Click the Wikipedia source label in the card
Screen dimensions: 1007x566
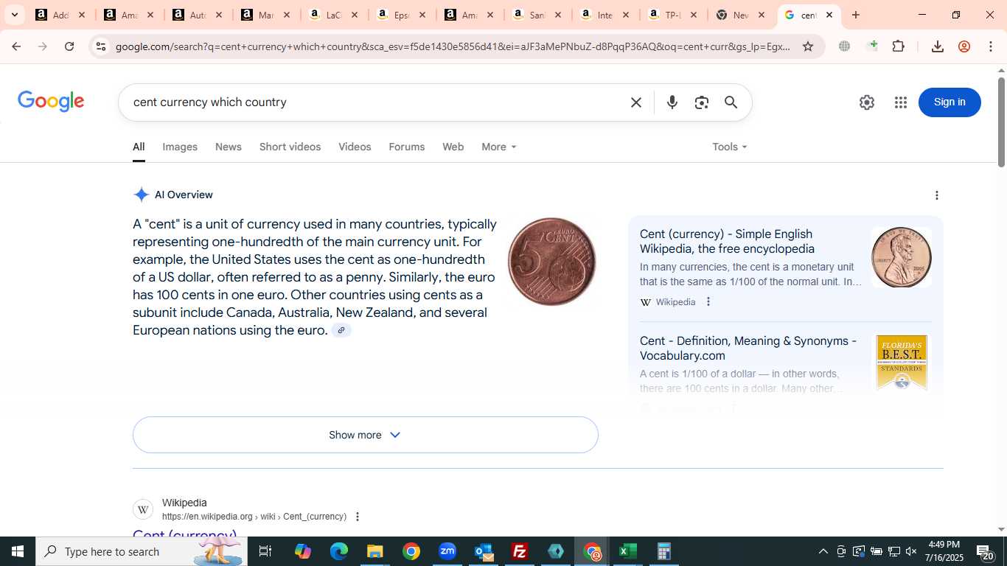click(675, 302)
